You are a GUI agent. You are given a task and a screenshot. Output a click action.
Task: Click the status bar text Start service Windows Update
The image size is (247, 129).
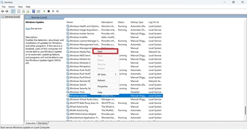tap(25, 128)
